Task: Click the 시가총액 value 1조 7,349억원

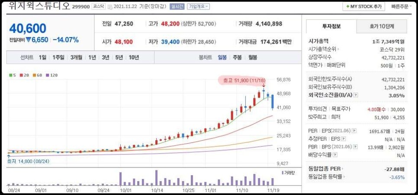Action: click(389, 41)
